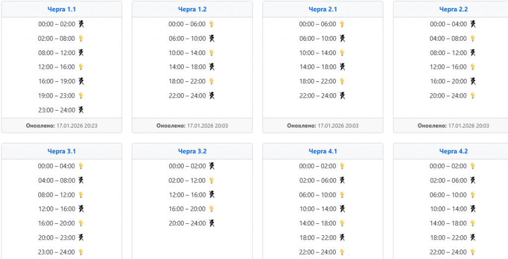Image resolution: width=508 pixels, height=259 pixels.
Task: Open the Черга 3.1 queue link
Action: (x=62, y=151)
